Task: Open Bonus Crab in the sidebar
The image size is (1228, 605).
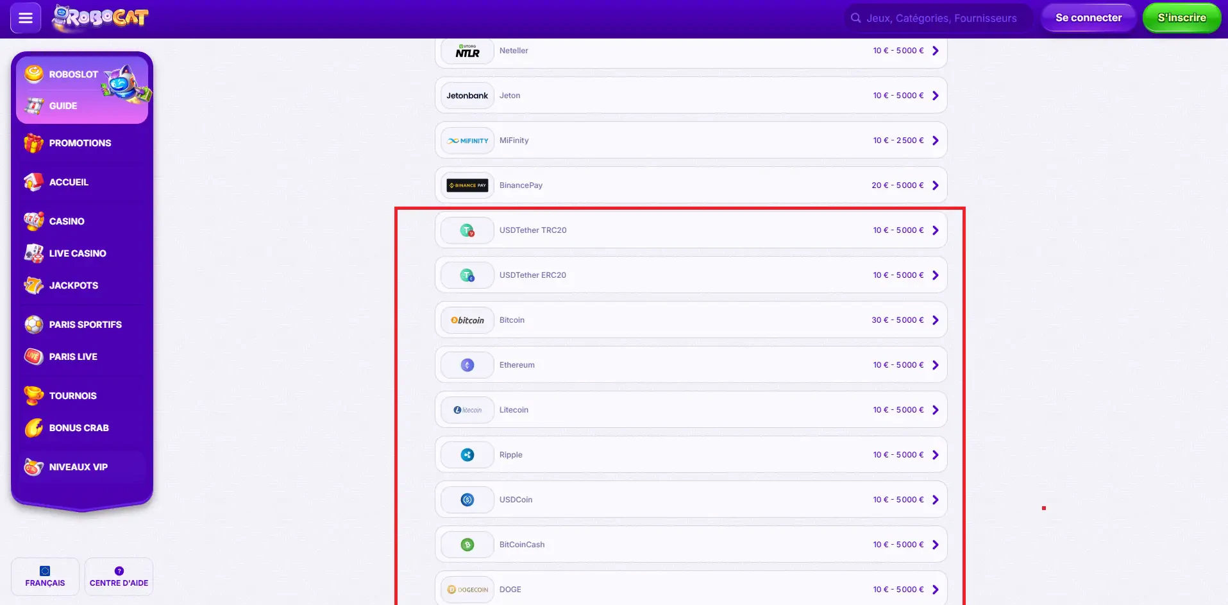Action: (x=79, y=428)
